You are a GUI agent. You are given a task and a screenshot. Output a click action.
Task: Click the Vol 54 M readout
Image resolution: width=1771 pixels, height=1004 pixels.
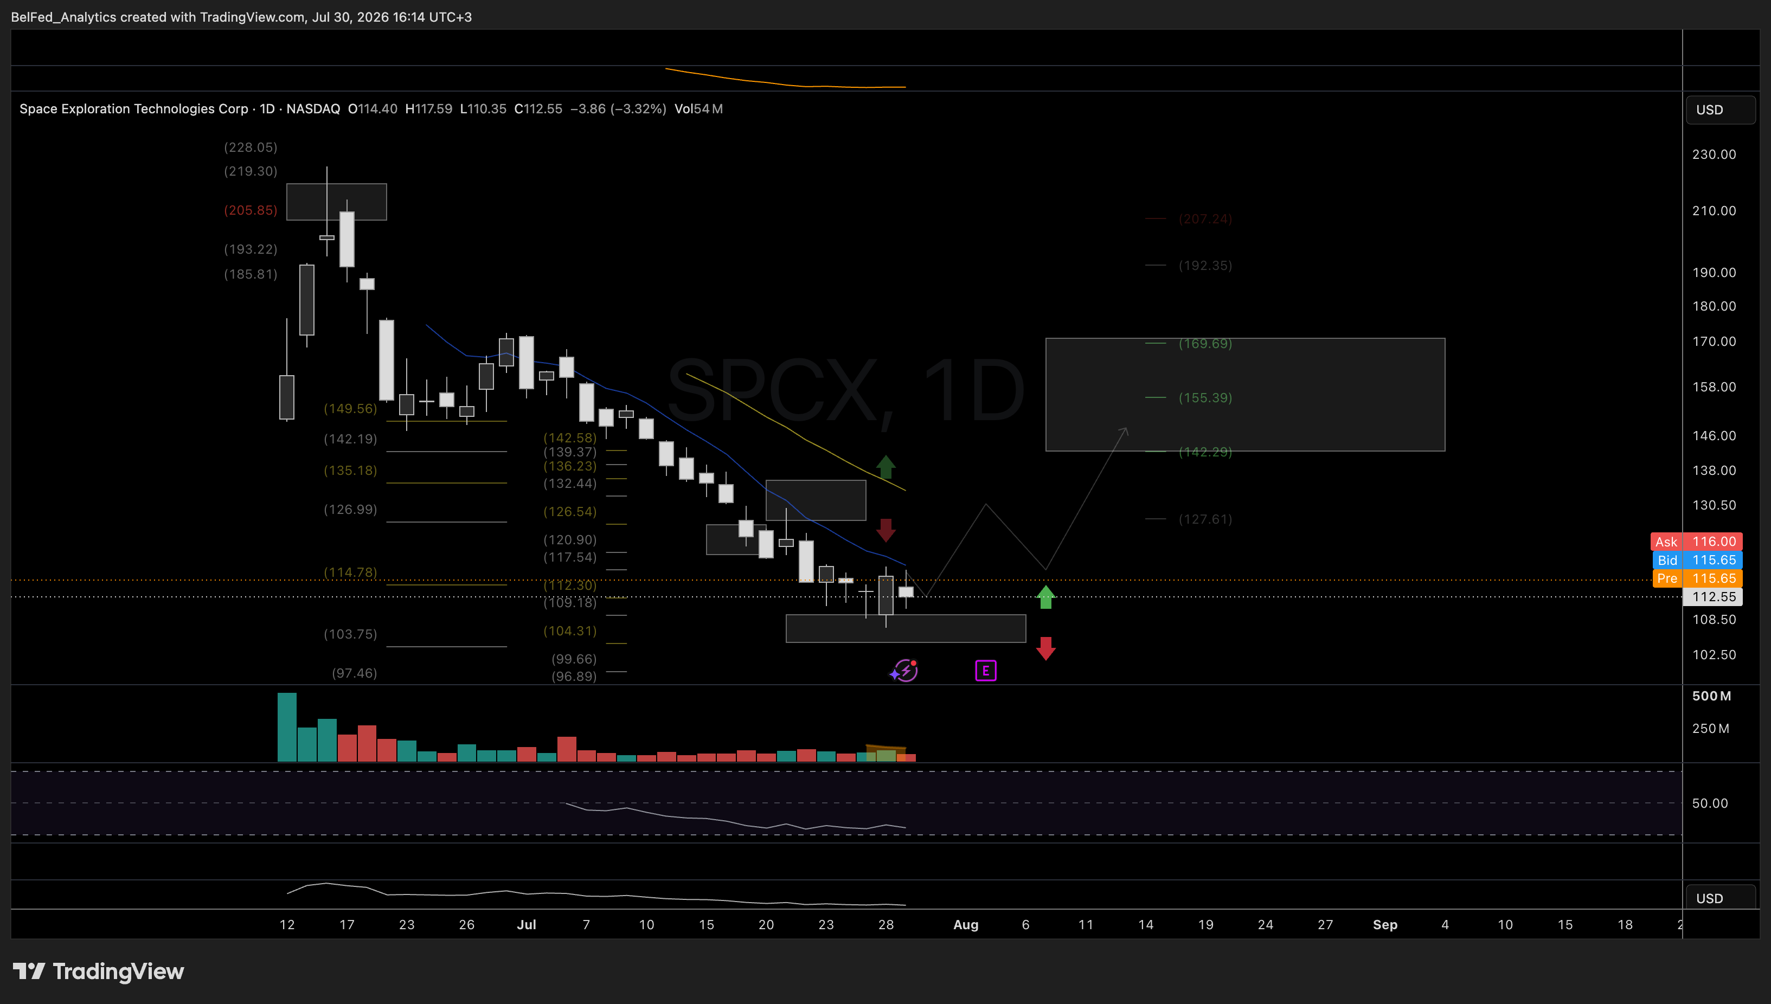[698, 108]
